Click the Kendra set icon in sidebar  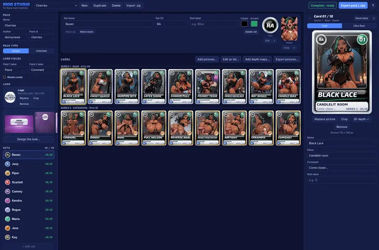pos(8,201)
